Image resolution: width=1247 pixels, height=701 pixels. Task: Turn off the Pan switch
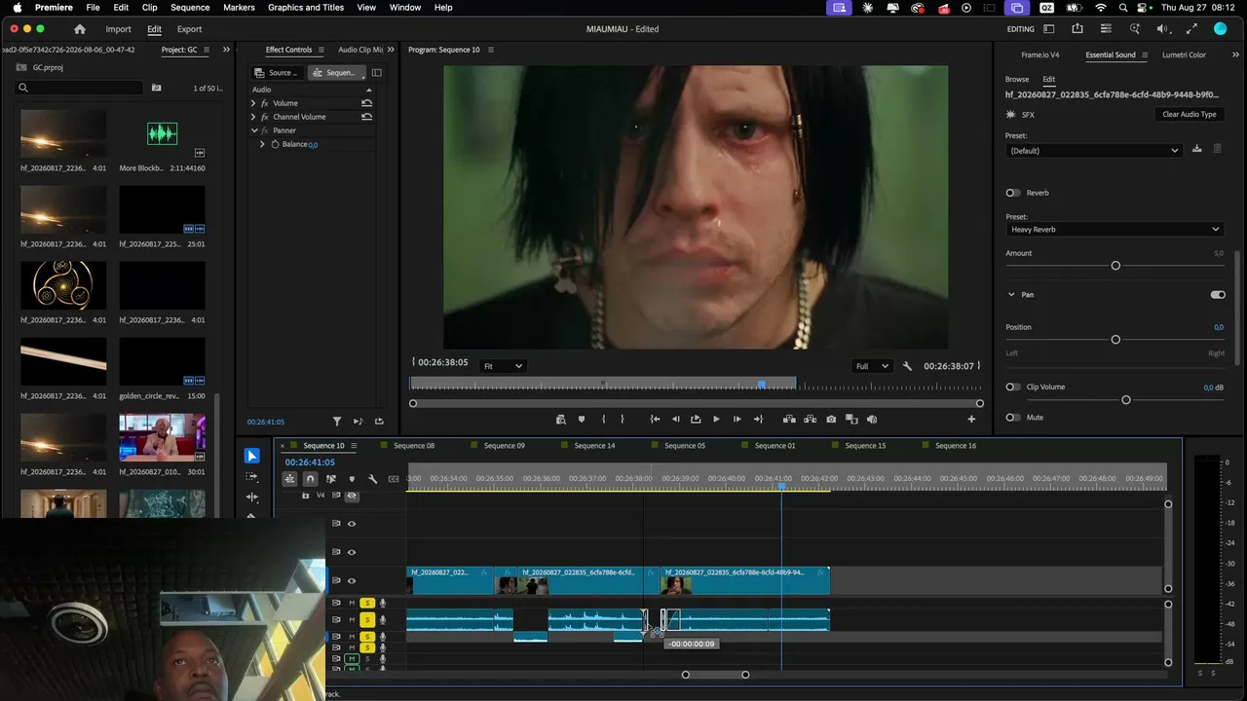[x=1218, y=294]
